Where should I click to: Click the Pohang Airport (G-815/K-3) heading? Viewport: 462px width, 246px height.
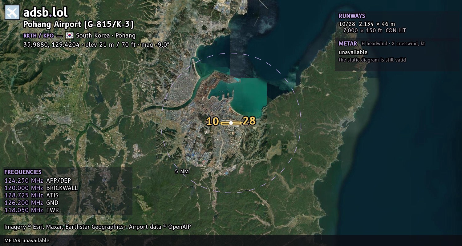(79, 25)
